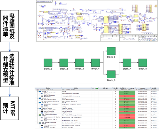The height and width of the screenshot is (129, 159).
Task: Select red failure-rate cell for Plated Through Holes
Action: tap(127, 115)
